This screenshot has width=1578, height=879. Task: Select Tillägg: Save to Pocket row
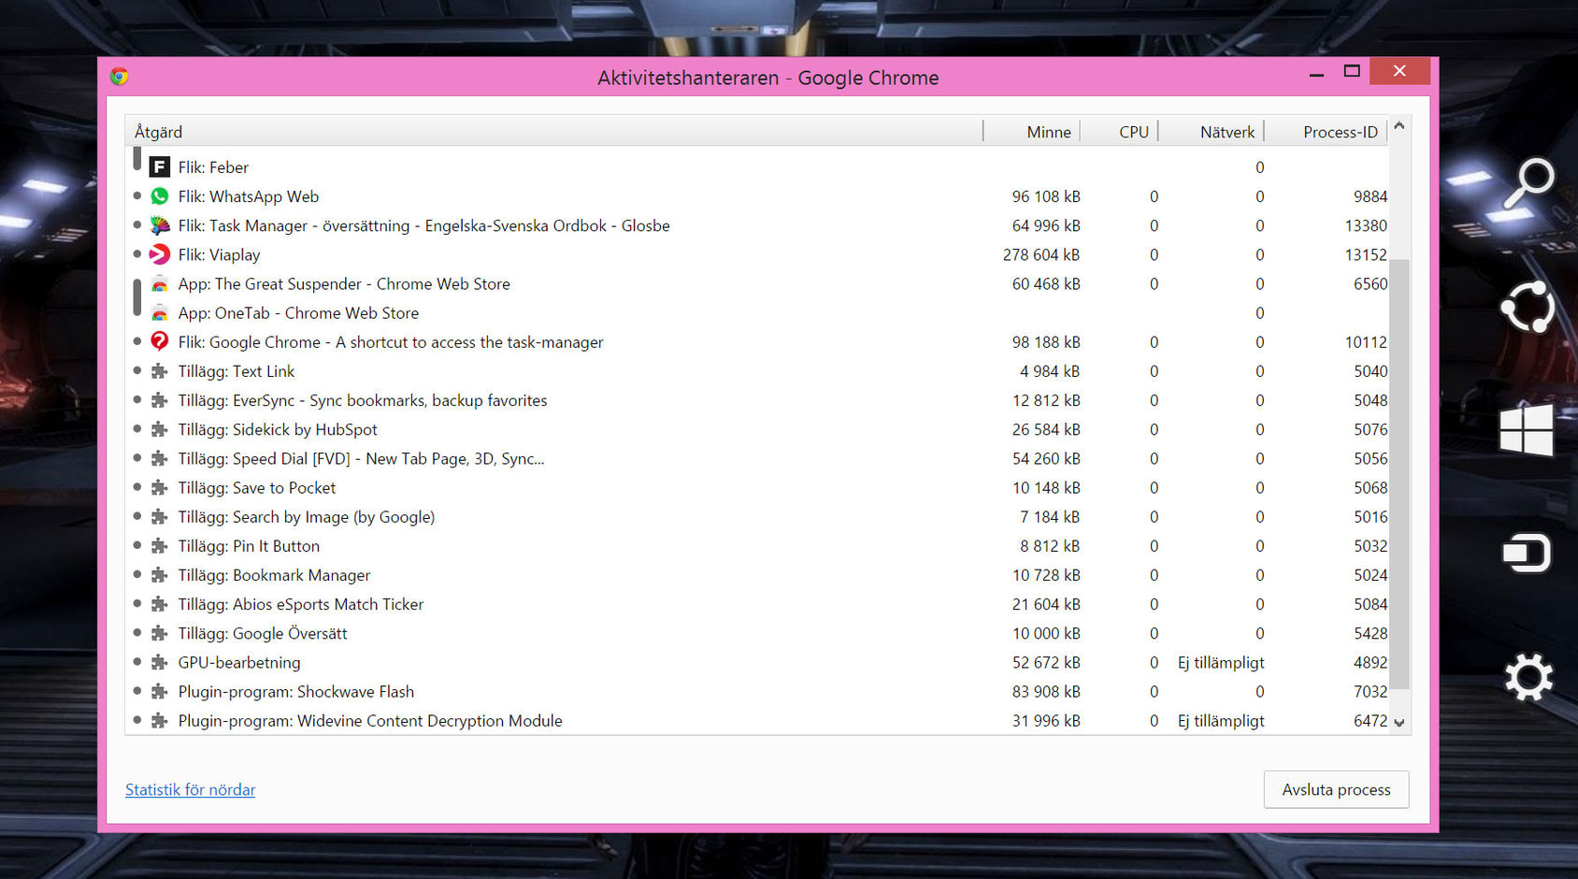[757, 487]
